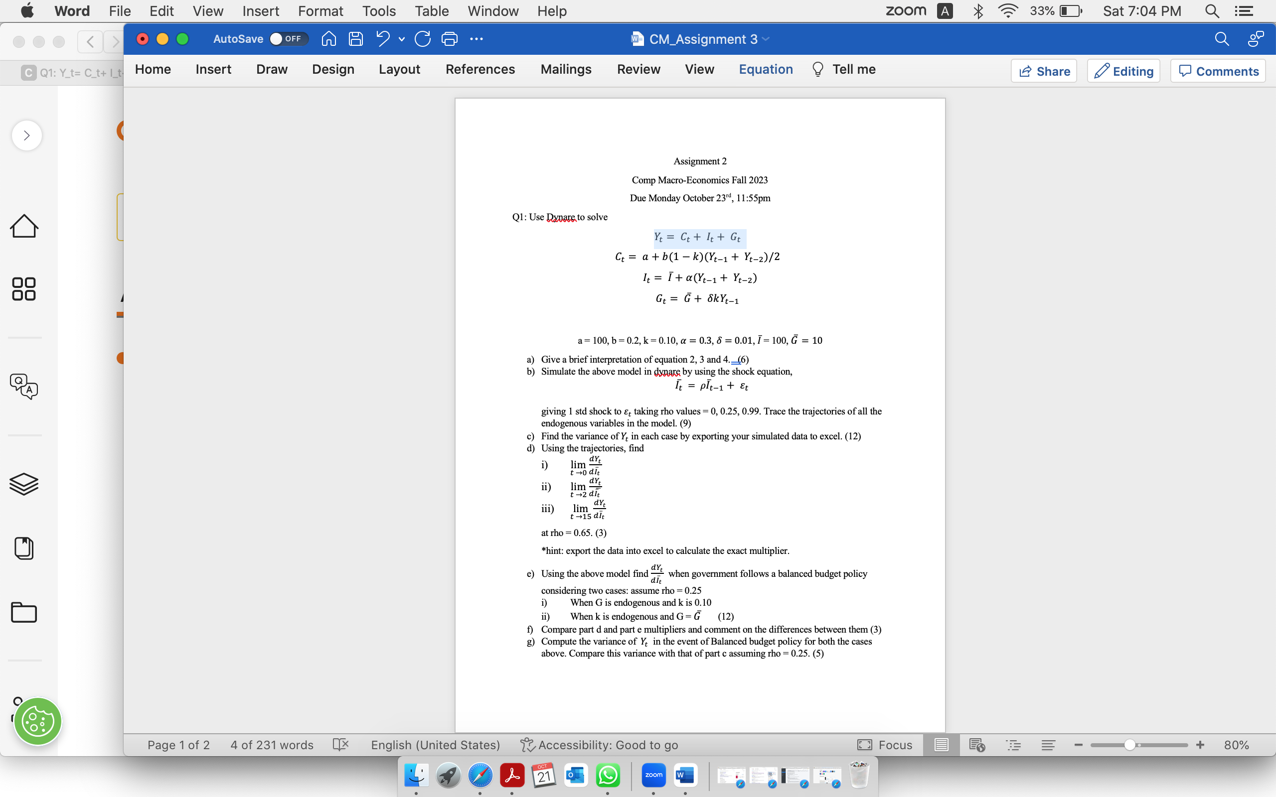Click the Undo arrow icon
This screenshot has width=1276, height=797.
[382, 38]
